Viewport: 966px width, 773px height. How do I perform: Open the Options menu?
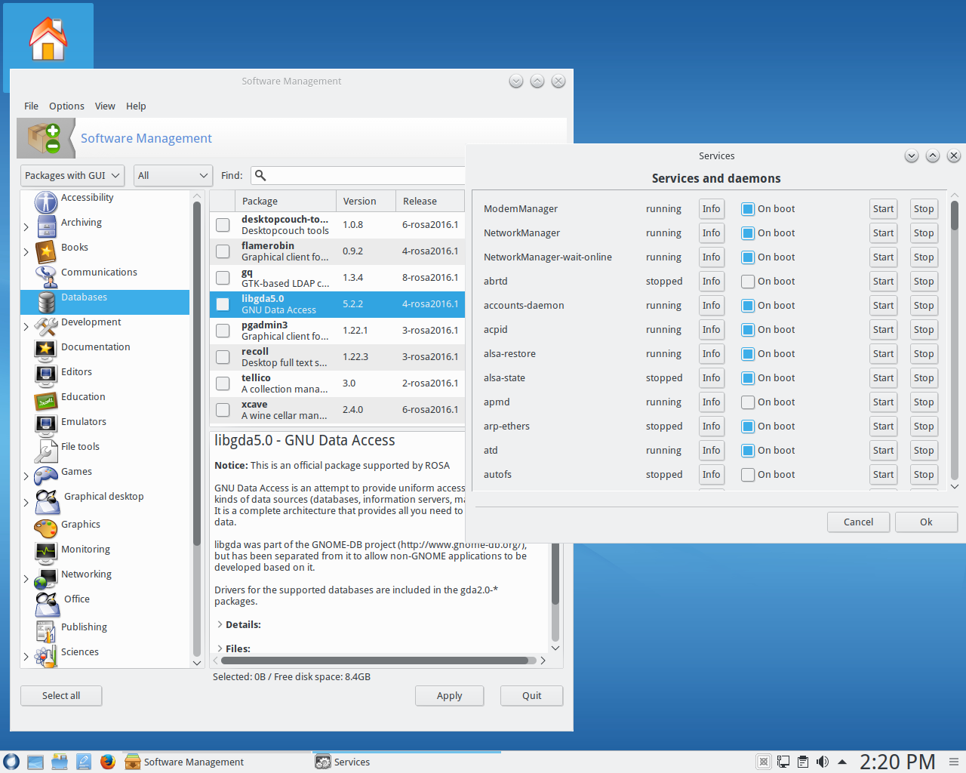(x=66, y=106)
